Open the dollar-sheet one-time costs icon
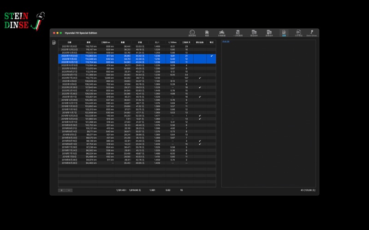Viewport: 369px width, 230px height. [238, 33]
